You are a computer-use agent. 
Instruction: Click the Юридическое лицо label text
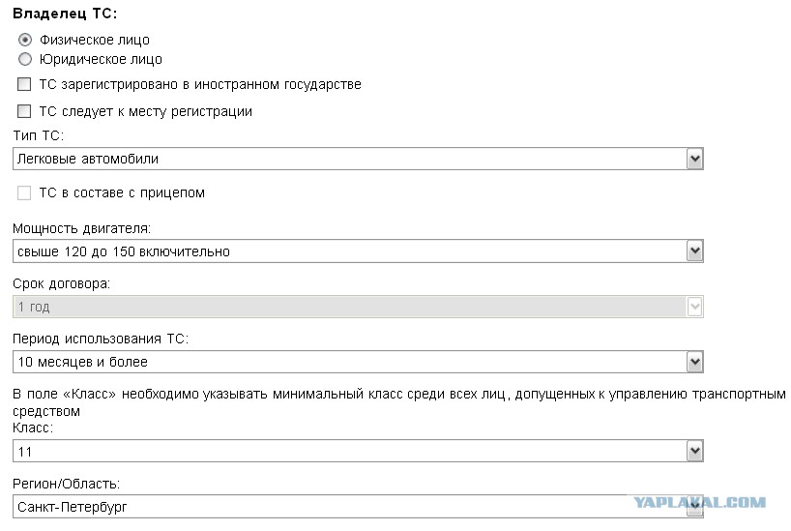point(101,59)
